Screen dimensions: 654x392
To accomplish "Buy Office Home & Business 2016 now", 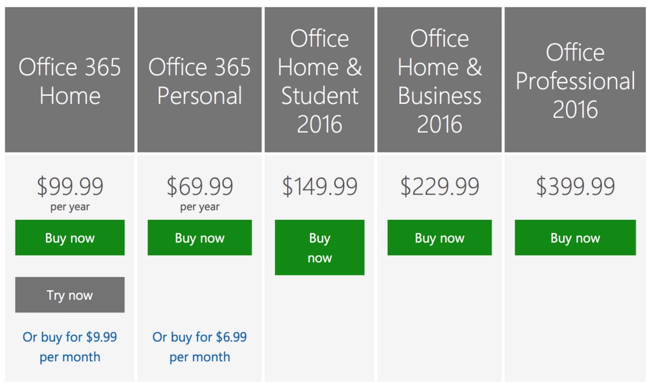I will click(439, 237).
